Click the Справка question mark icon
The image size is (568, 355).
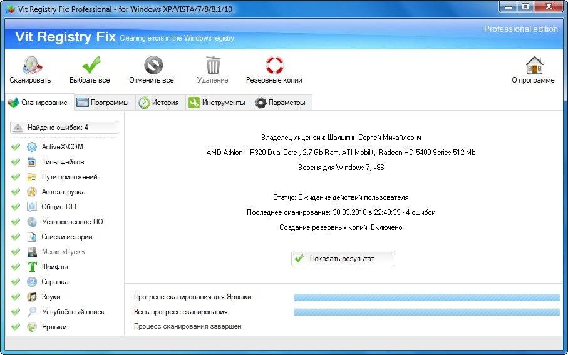[32, 282]
